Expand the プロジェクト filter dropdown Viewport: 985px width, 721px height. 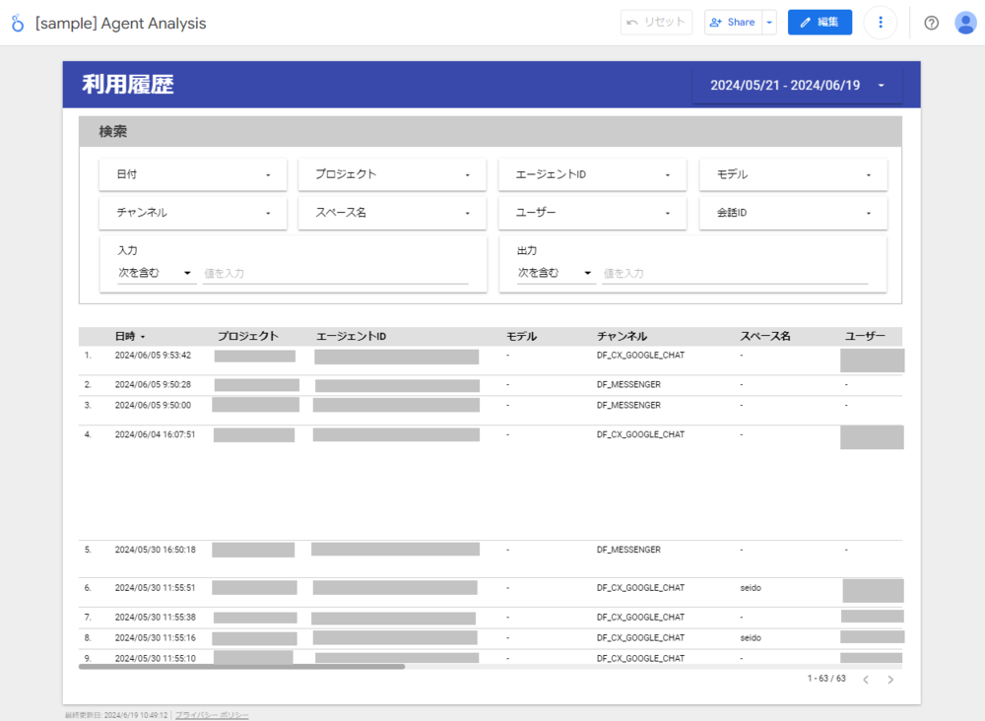[392, 174]
